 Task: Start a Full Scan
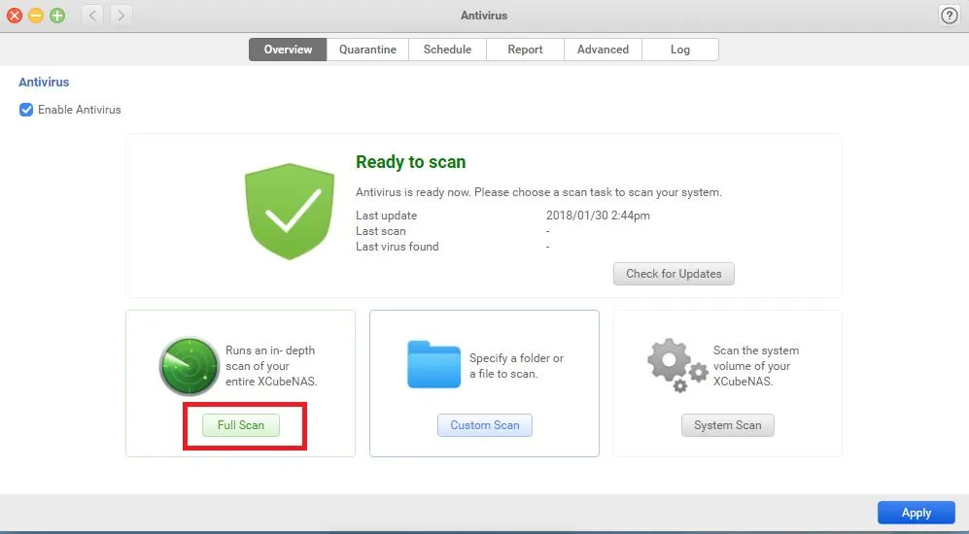pyautogui.click(x=241, y=425)
